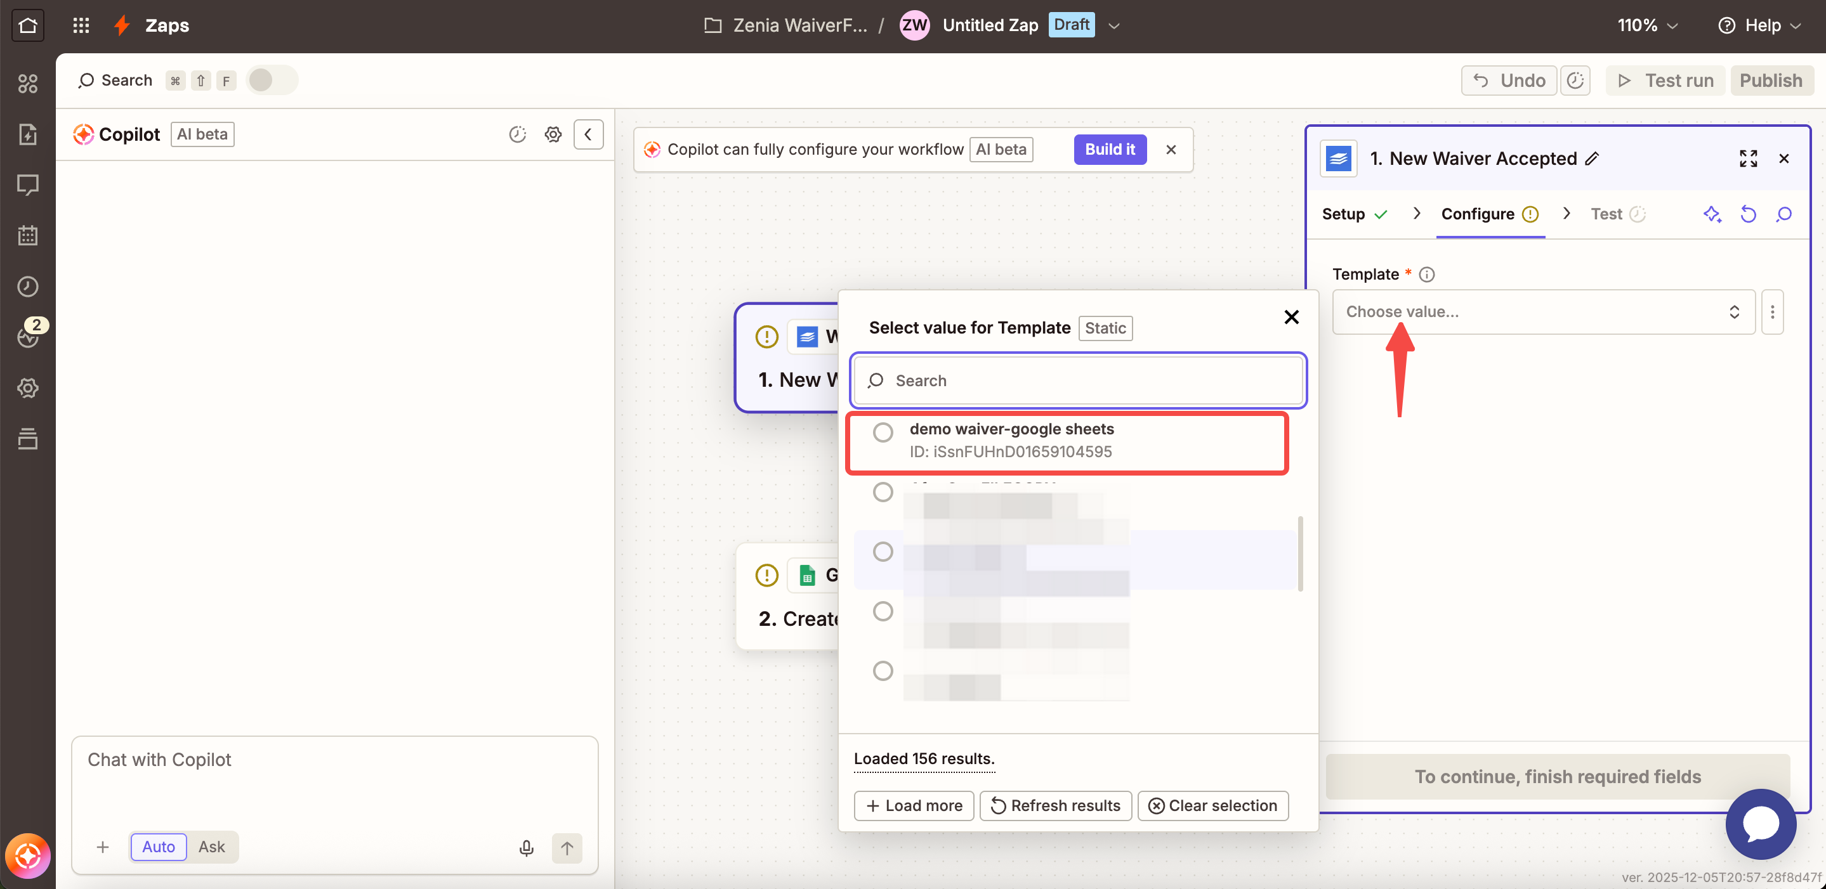Open the Template Choose value dropdown

pos(1542,312)
